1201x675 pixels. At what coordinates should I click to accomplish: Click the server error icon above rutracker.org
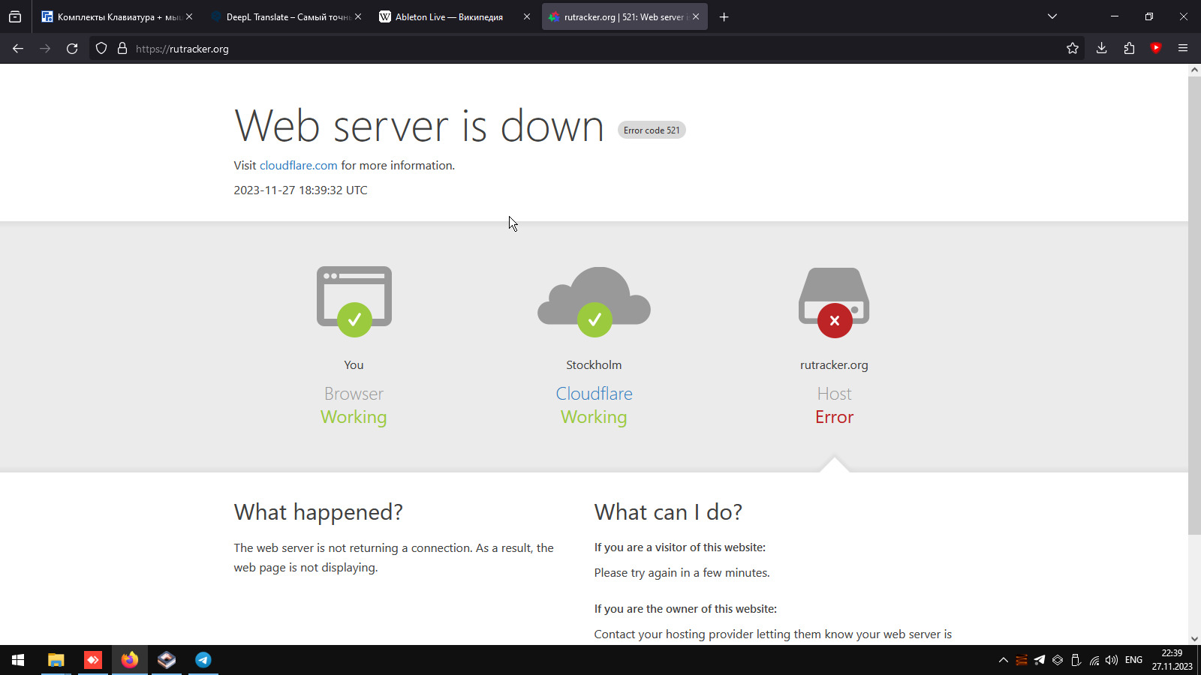point(834,301)
